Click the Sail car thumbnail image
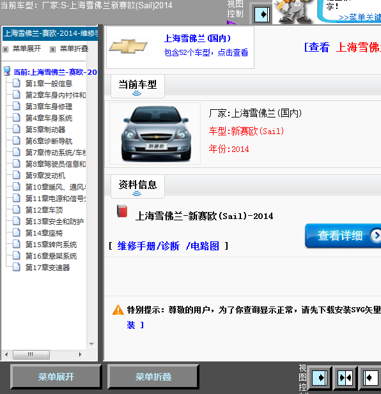Screen dimensions: 381x394 pos(155,133)
